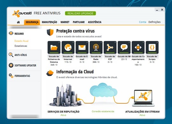
Task: Click the Escudo de Internet label text
Action: point(68,58)
